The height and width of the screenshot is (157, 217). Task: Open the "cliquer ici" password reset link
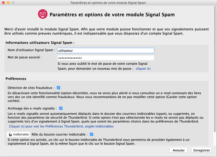(x=143, y=69)
